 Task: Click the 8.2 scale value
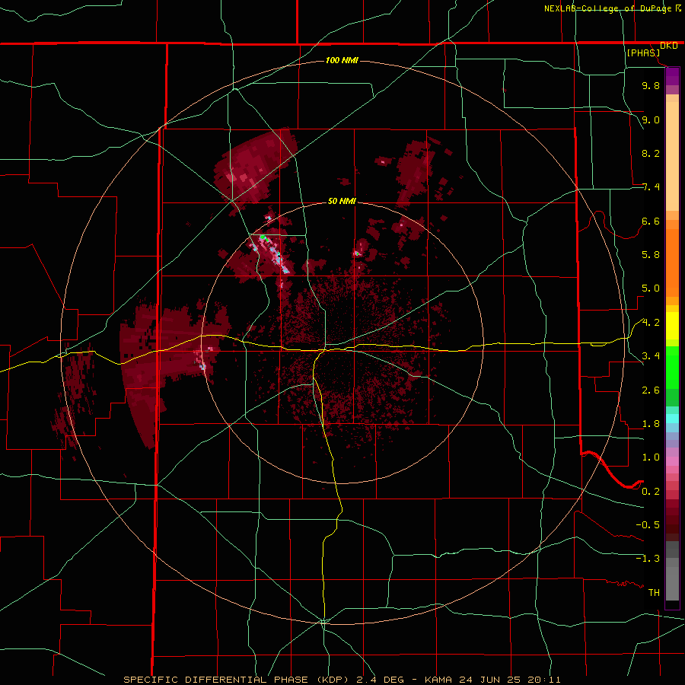coord(651,153)
